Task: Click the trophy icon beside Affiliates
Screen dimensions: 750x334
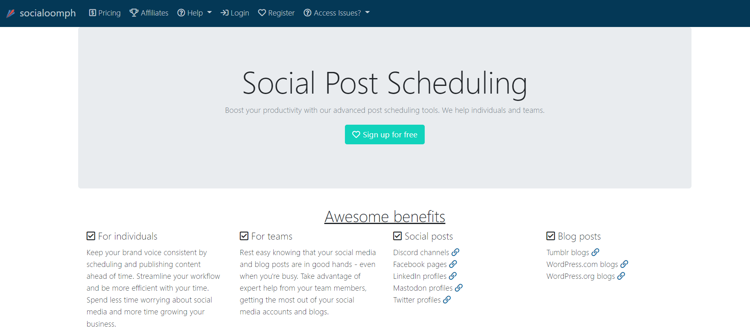Action: 134,13
